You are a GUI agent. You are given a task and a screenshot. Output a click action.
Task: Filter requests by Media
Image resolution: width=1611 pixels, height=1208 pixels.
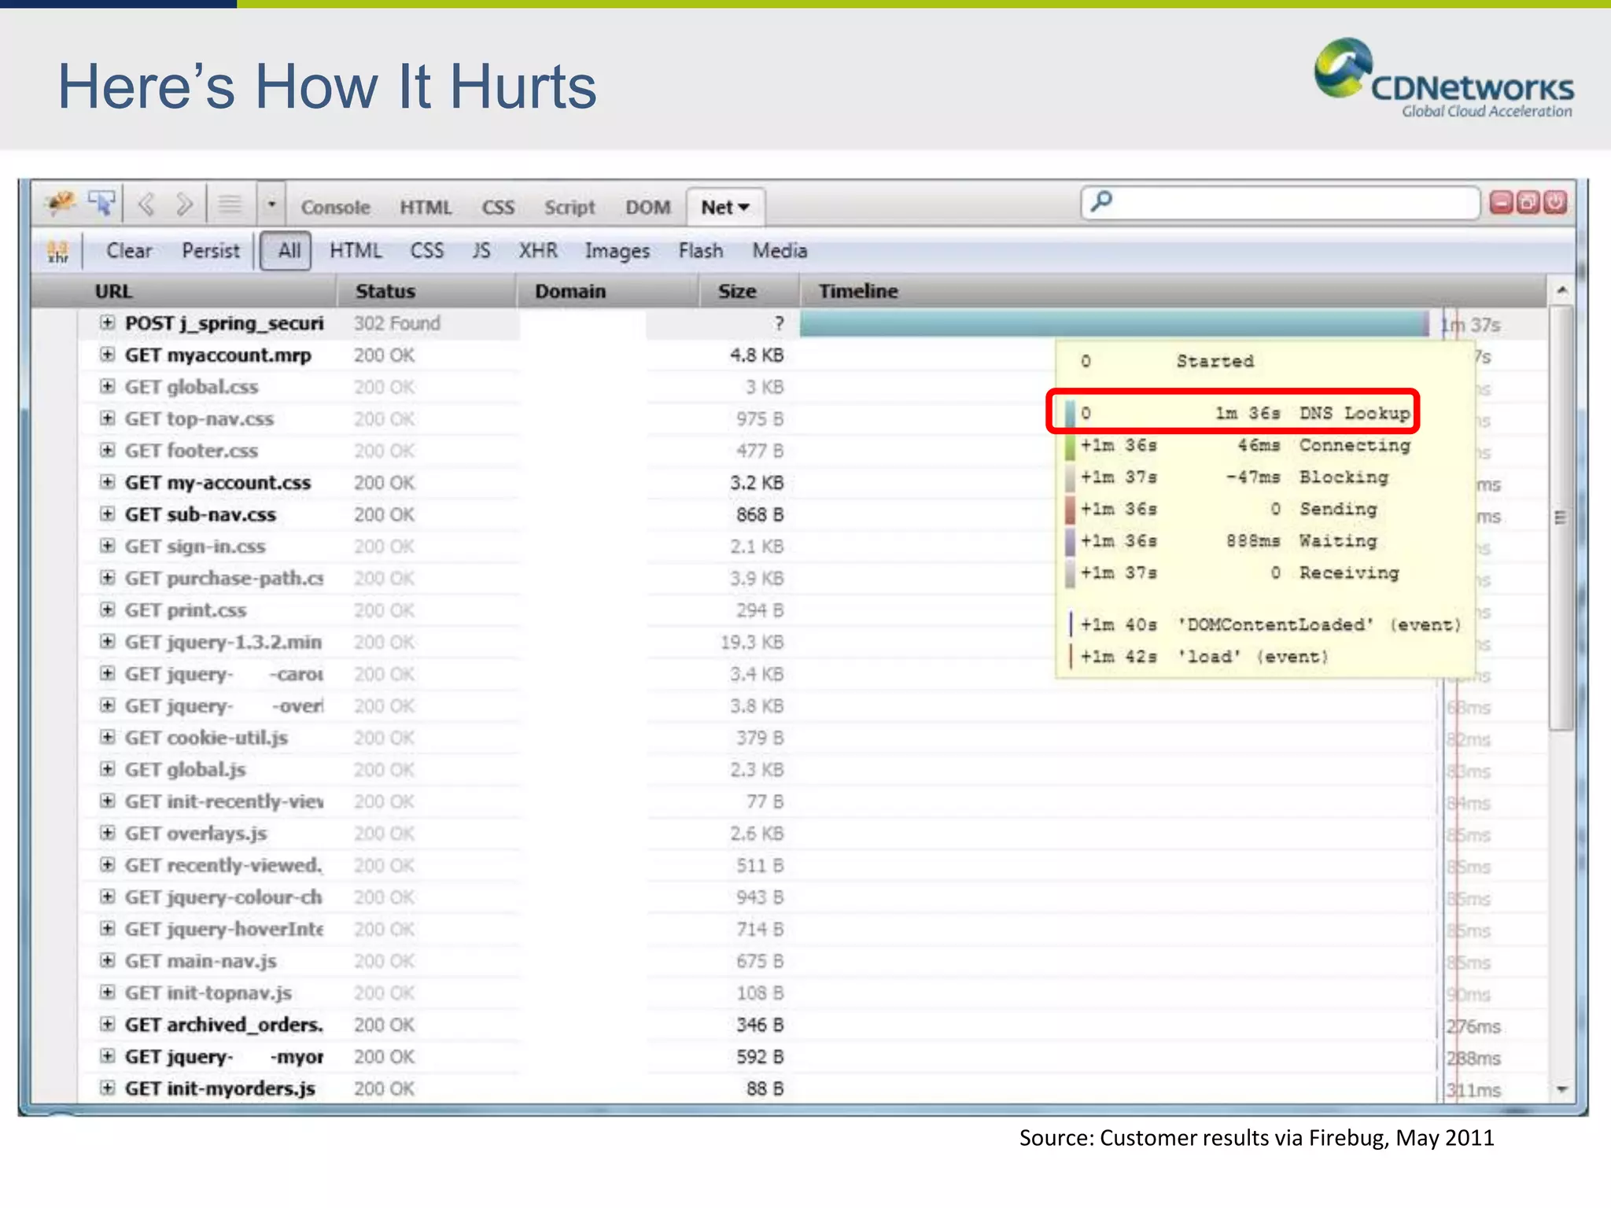[780, 251]
